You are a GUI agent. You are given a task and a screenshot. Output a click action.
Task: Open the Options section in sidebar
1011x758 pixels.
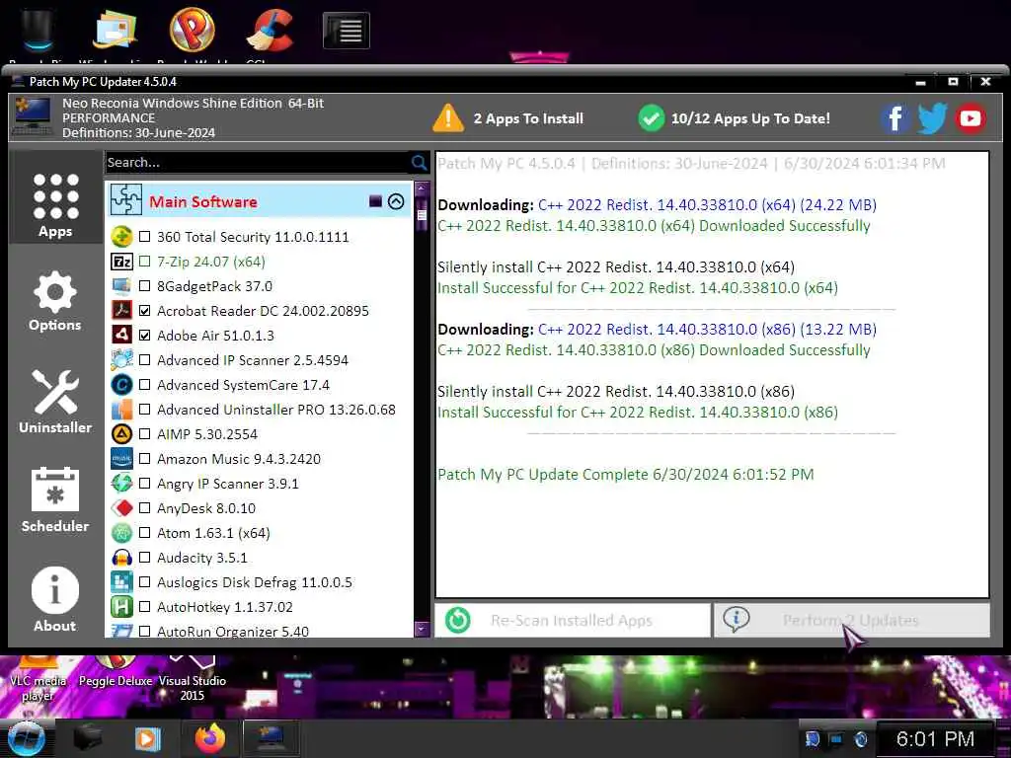[55, 301]
